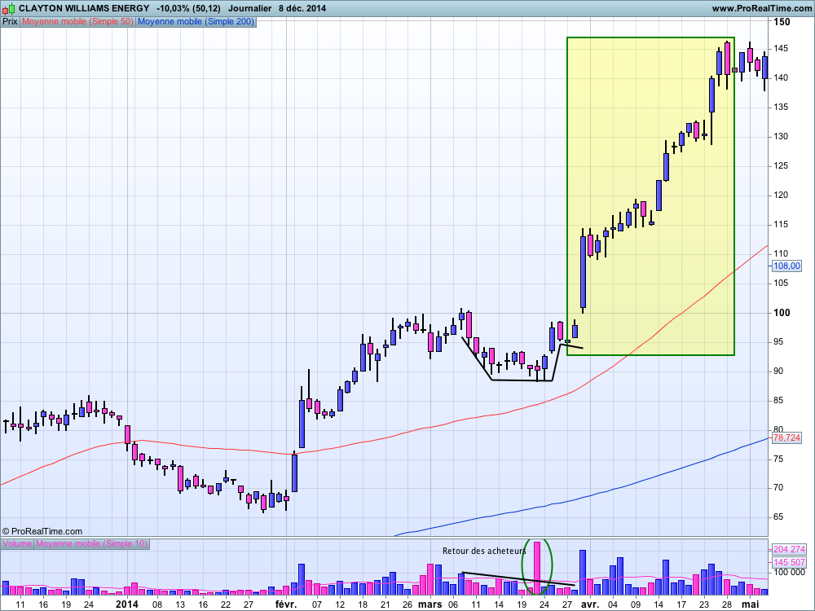
Task: Click the 204 274 volume value tag
Action: point(788,549)
